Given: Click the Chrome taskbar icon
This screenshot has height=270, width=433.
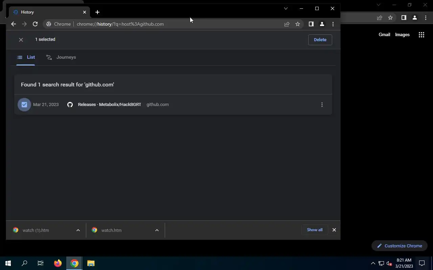Looking at the screenshot, I should point(74,263).
